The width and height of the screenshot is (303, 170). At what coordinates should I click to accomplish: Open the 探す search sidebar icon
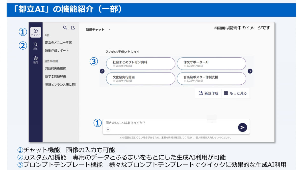pos(36,46)
